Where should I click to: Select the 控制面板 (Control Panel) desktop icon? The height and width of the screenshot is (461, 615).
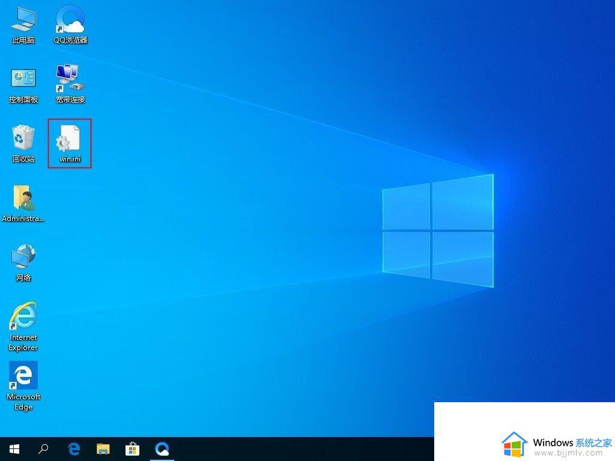(x=23, y=85)
